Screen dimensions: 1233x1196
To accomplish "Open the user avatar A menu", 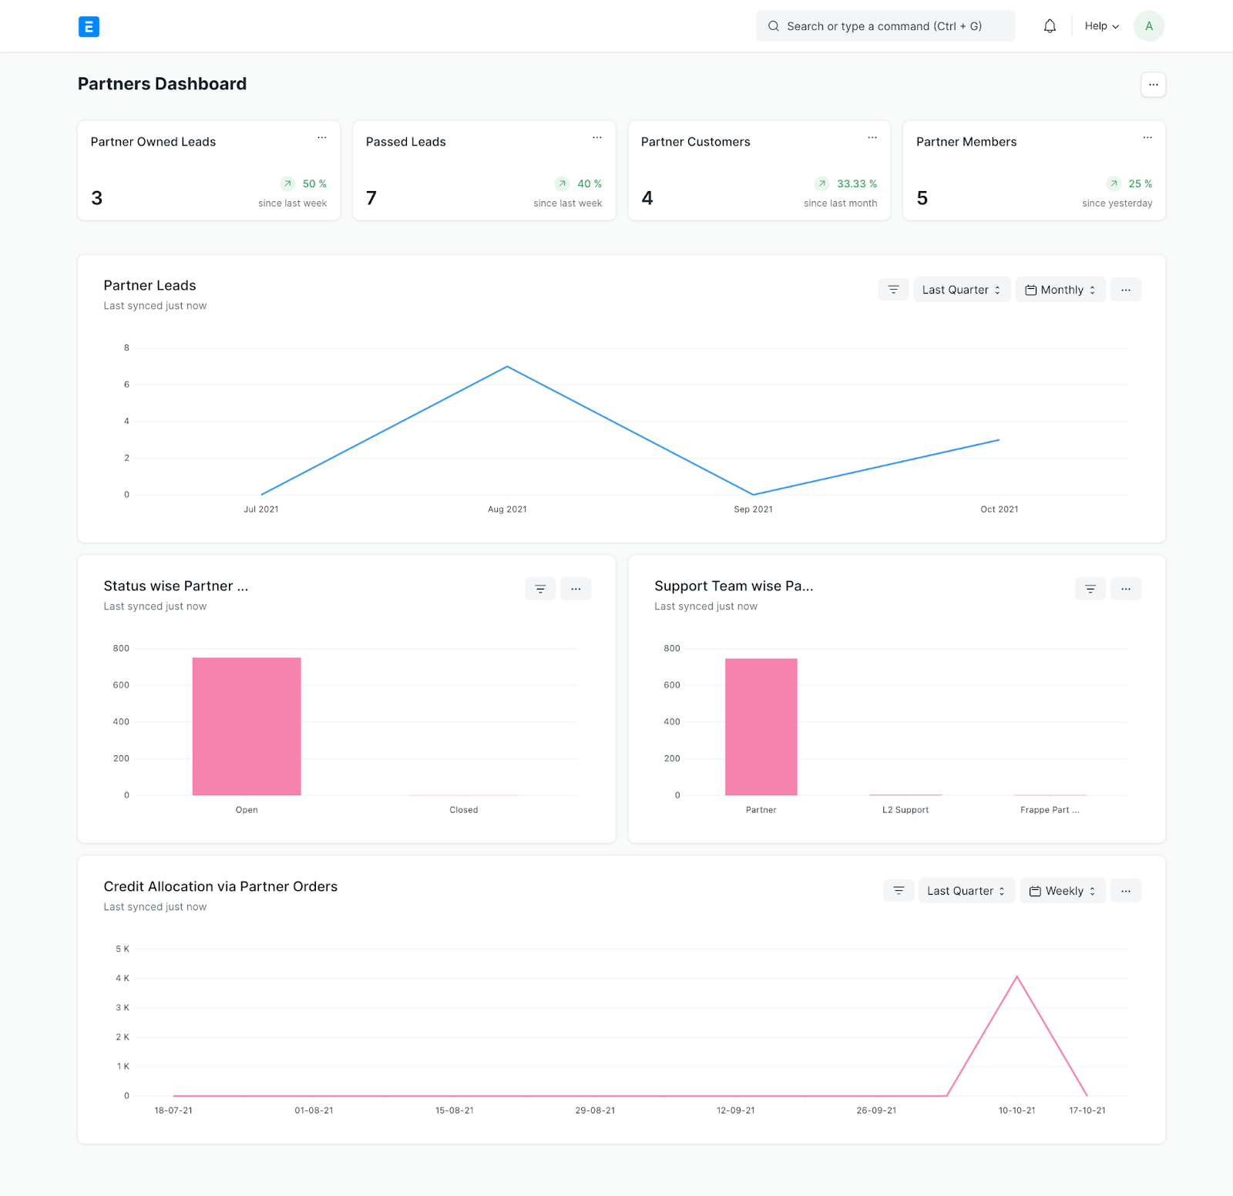I will coord(1148,26).
